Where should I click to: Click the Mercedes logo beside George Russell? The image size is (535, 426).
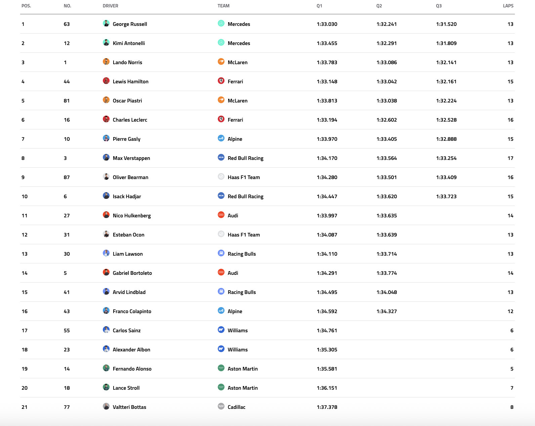[221, 24]
